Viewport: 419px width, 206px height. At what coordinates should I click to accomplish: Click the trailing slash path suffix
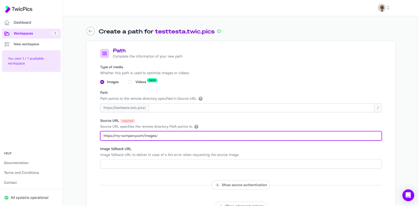click(378, 108)
